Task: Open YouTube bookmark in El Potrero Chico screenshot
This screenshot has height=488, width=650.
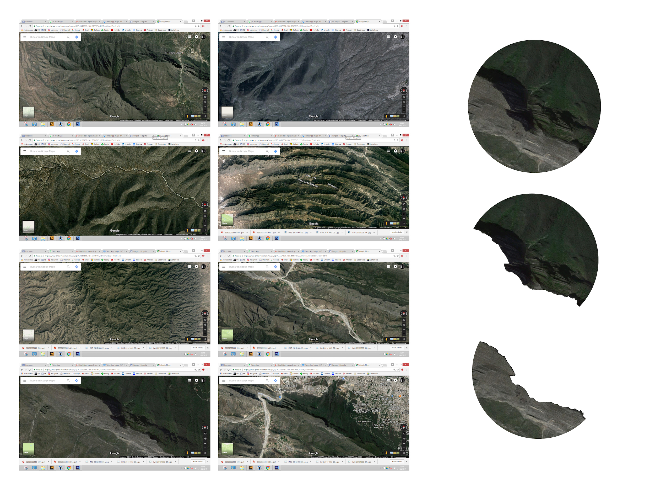Action: tap(116, 30)
